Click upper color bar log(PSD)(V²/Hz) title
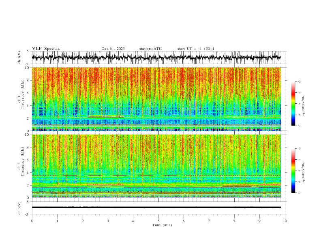 coord(304,106)
